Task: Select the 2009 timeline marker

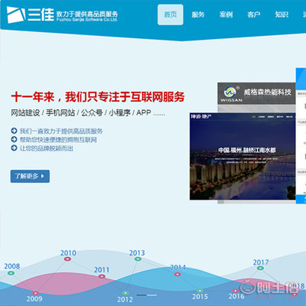Action: point(35,293)
